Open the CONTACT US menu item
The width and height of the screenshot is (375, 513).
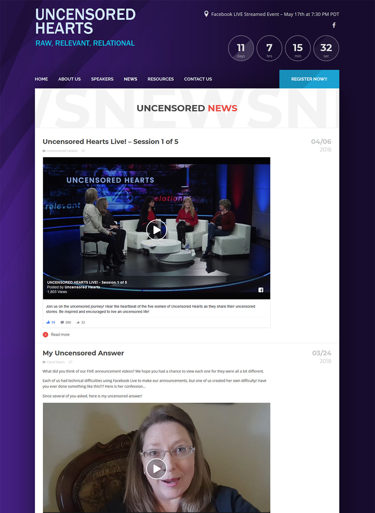point(198,79)
